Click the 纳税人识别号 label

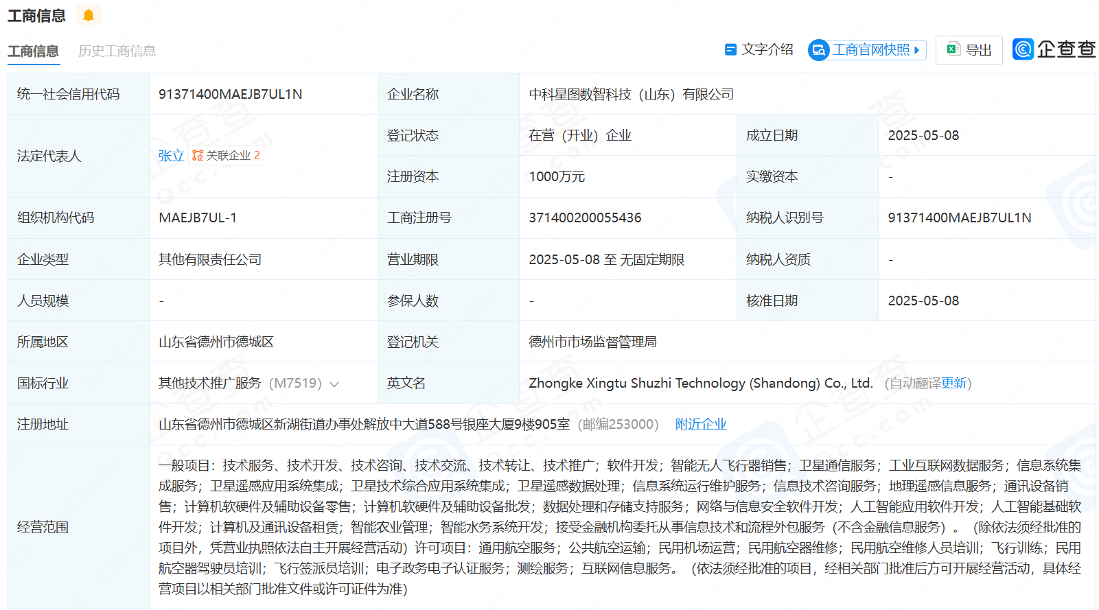point(785,218)
